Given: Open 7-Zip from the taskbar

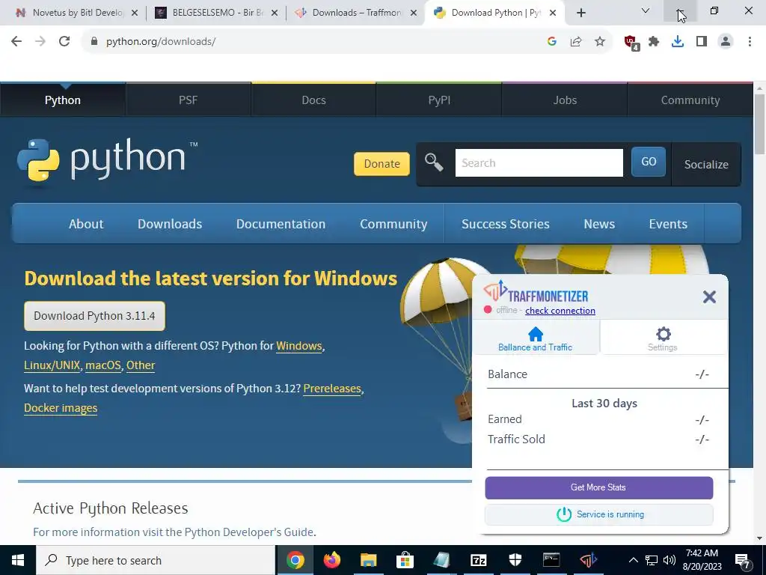Looking at the screenshot, I should tap(478, 560).
